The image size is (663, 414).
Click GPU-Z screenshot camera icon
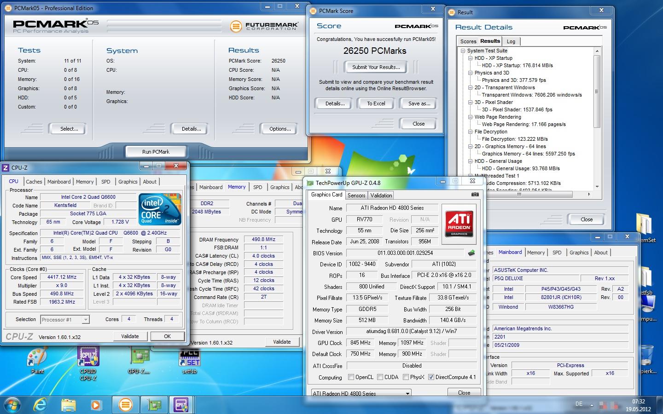(x=475, y=195)
